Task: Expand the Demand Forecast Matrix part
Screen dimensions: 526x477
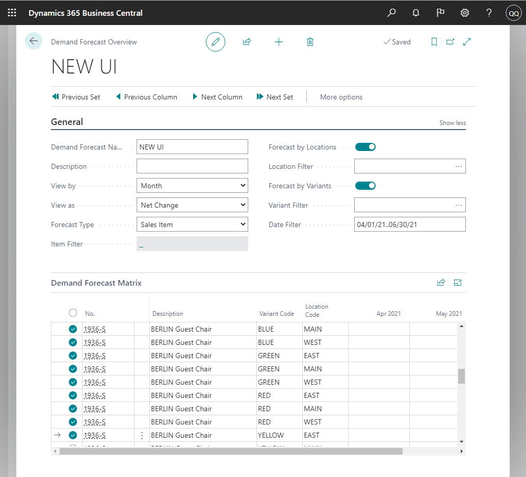Action: coord(458,283)
